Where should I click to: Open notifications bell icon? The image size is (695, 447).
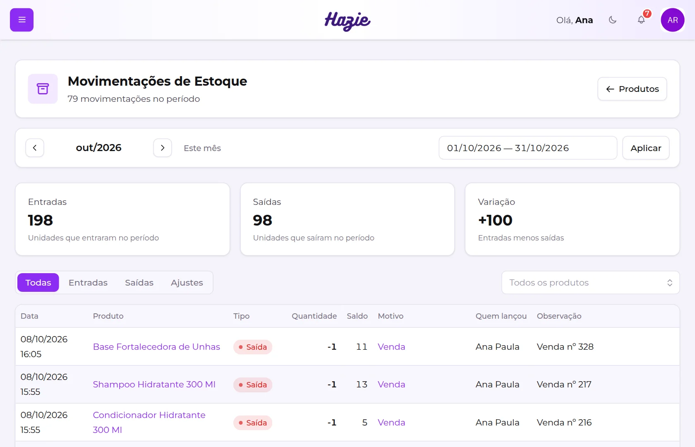point(641,20)
